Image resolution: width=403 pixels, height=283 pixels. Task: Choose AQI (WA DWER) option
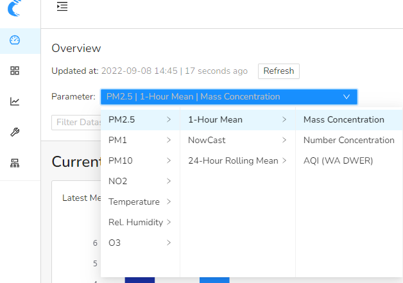pos(338,160)
